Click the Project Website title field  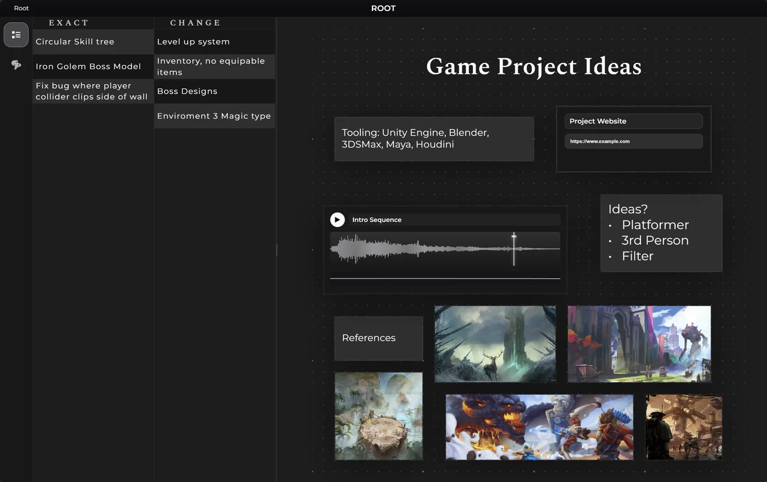(x=633, y=121)
